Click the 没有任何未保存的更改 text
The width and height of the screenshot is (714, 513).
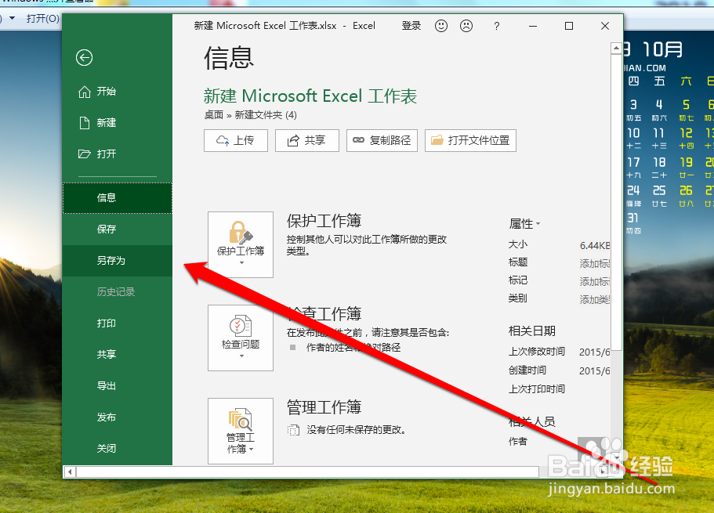pos(356,430)
